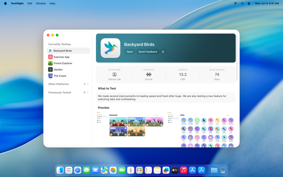The image size is (283, 177).
Task: Open Maps from the Dock
Action: tap(104, 170)
